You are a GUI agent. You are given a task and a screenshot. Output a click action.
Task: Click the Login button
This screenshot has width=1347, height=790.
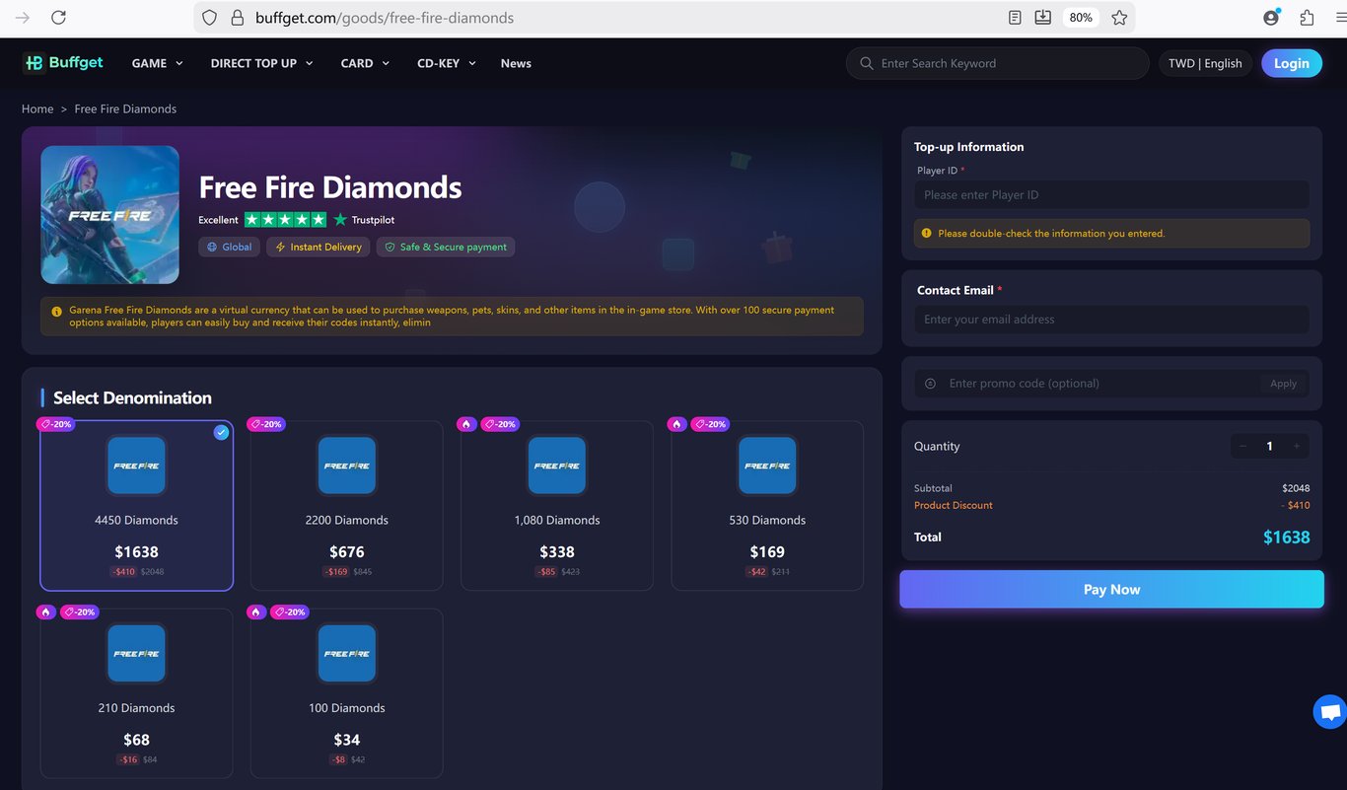[1292, 63]
